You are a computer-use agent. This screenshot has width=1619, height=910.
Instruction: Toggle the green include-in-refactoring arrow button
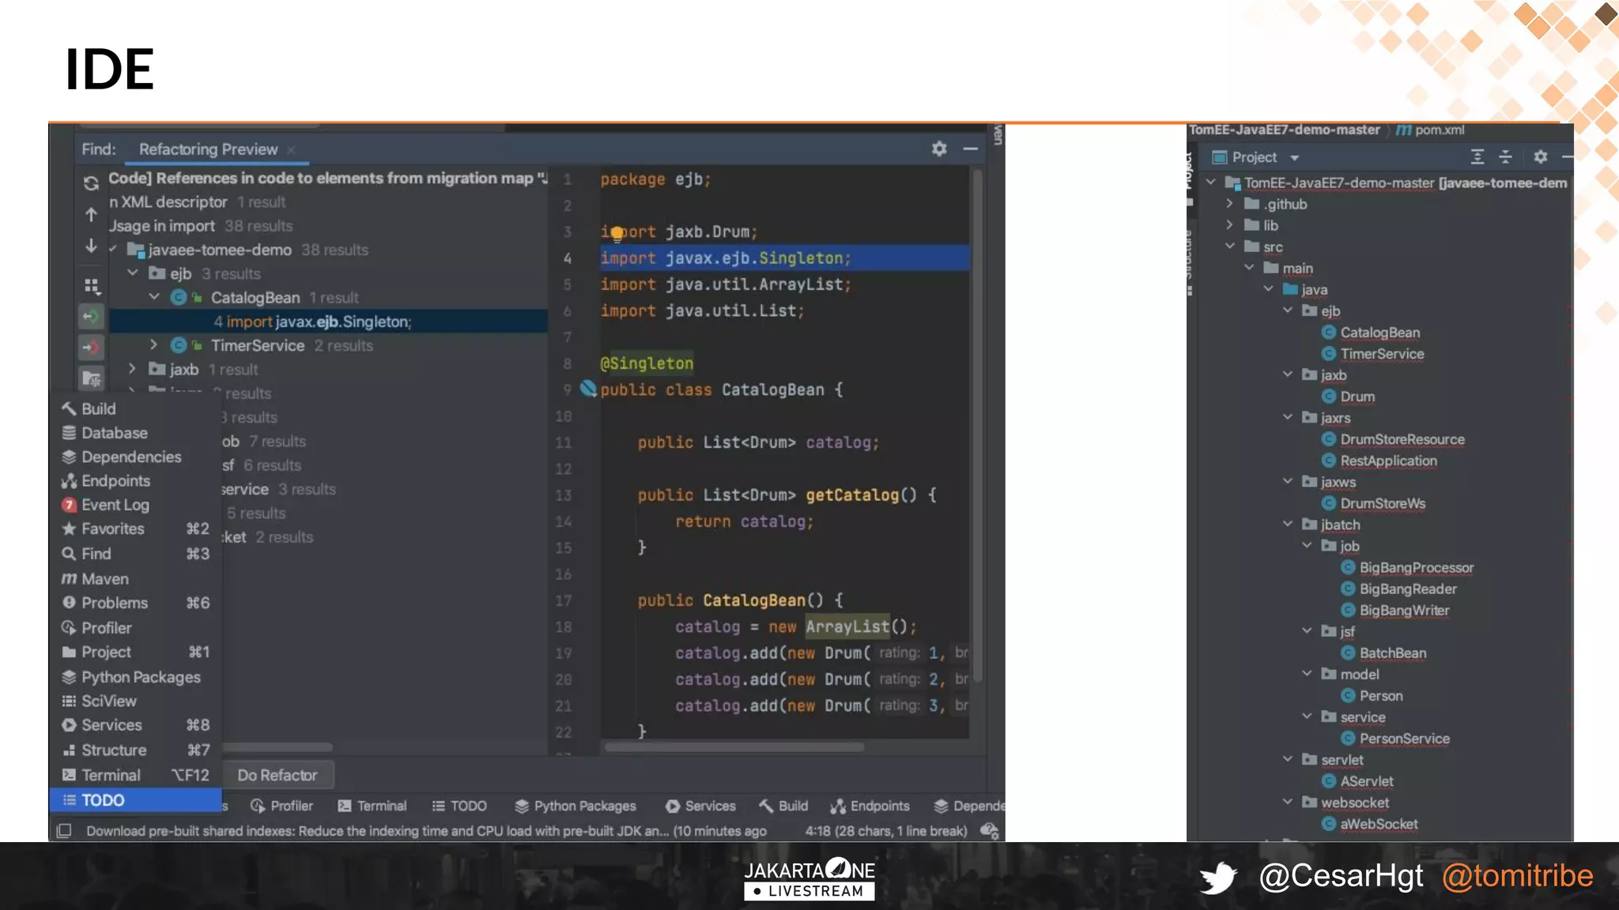pyautogui.click(x=92, y=317)
